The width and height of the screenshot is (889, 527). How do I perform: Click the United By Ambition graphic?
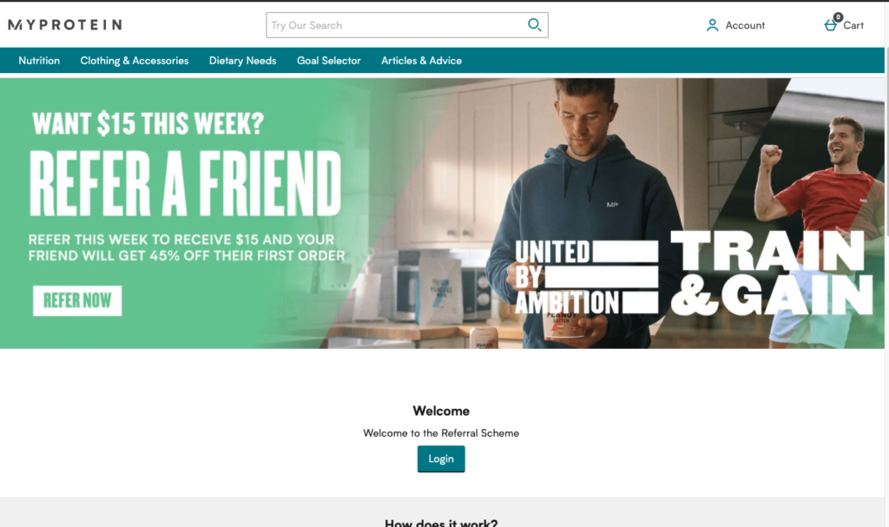[x=587, y=277]
